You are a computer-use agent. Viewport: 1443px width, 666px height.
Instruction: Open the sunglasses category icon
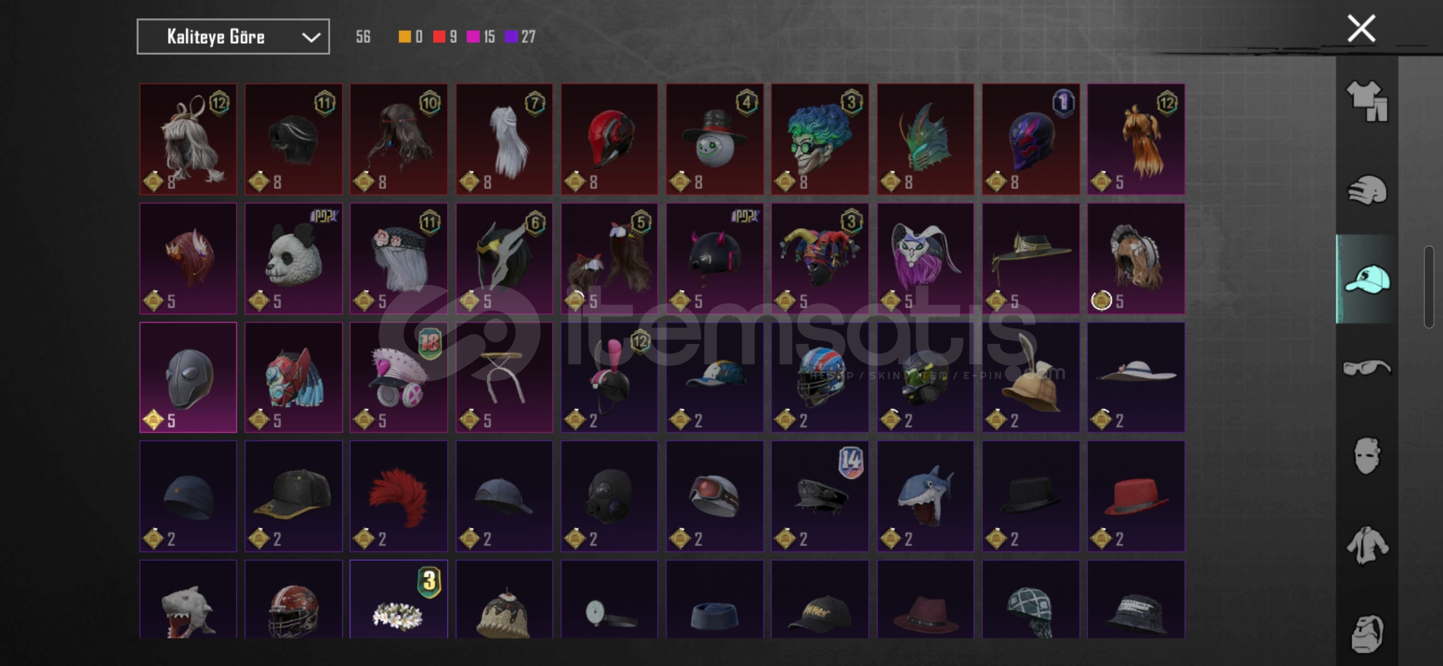tap(1367, 368)
